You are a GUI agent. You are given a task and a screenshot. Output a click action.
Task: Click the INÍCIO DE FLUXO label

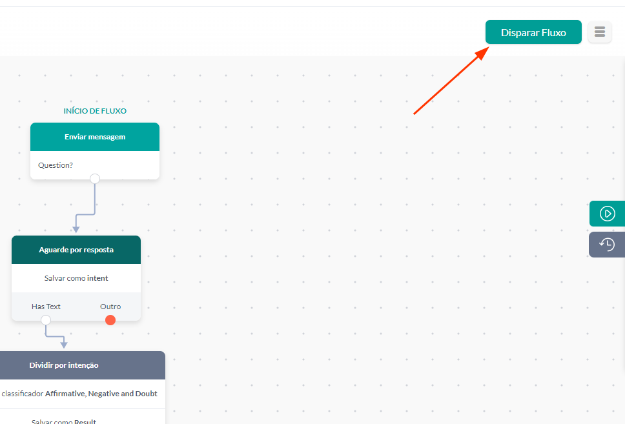click(95, 111)
